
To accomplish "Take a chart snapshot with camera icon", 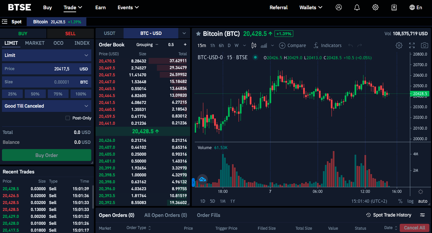I will pos(425,45).
